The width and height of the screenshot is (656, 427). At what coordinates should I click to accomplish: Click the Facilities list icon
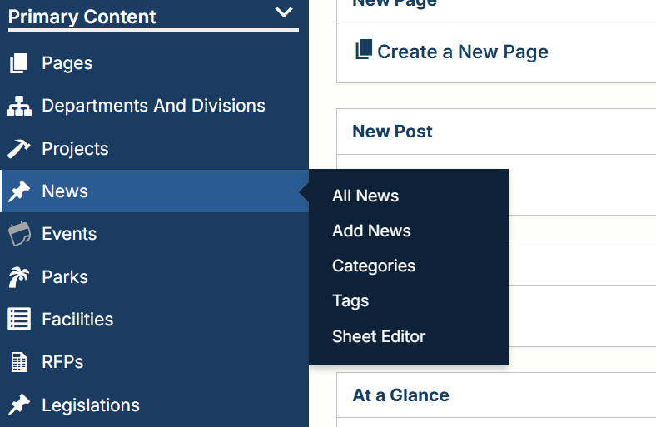[19, 319]
